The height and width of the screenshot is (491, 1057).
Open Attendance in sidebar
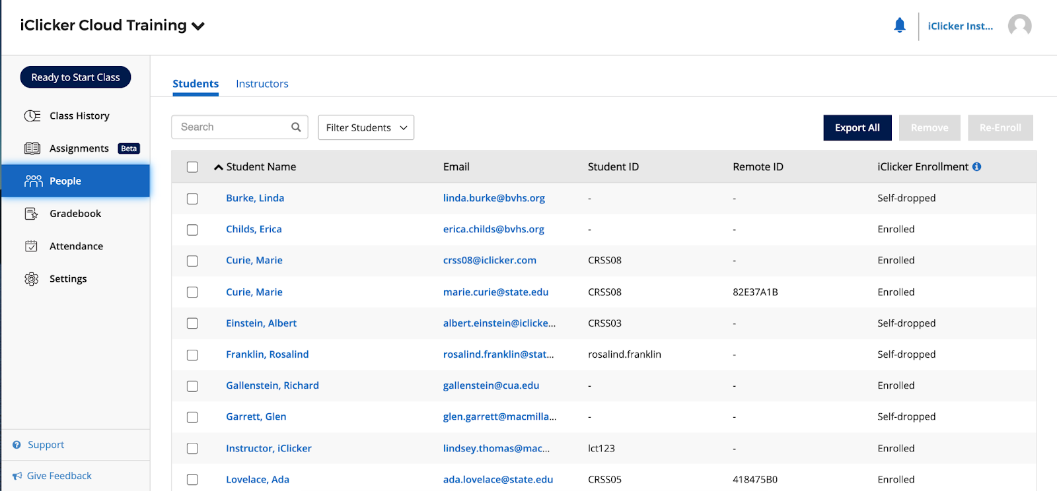(76, 246)
